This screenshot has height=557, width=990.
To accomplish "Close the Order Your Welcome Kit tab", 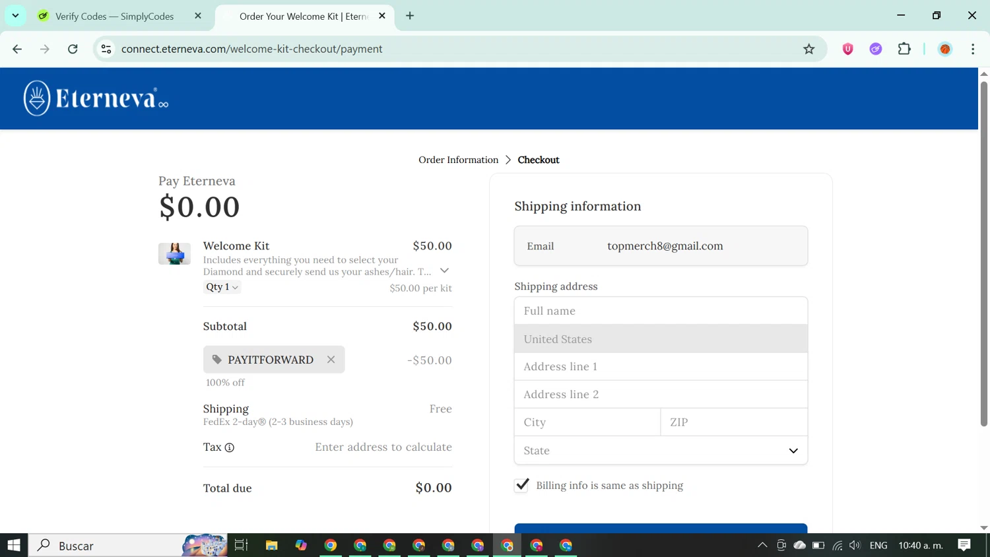I will (x=382, y=16).
